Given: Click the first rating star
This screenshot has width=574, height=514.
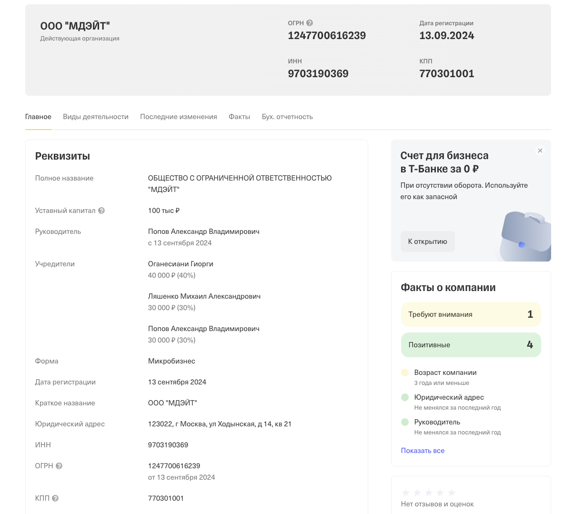Looking at the screenshot, I should point(405,492).
